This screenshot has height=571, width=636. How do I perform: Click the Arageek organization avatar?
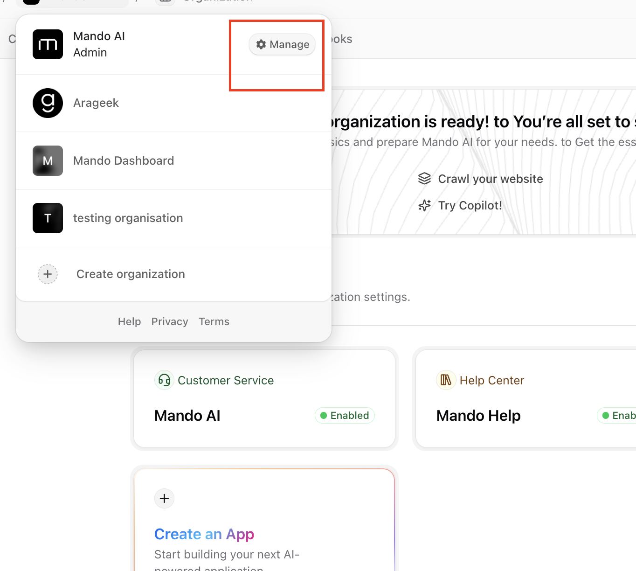click(x=48, y=103)
